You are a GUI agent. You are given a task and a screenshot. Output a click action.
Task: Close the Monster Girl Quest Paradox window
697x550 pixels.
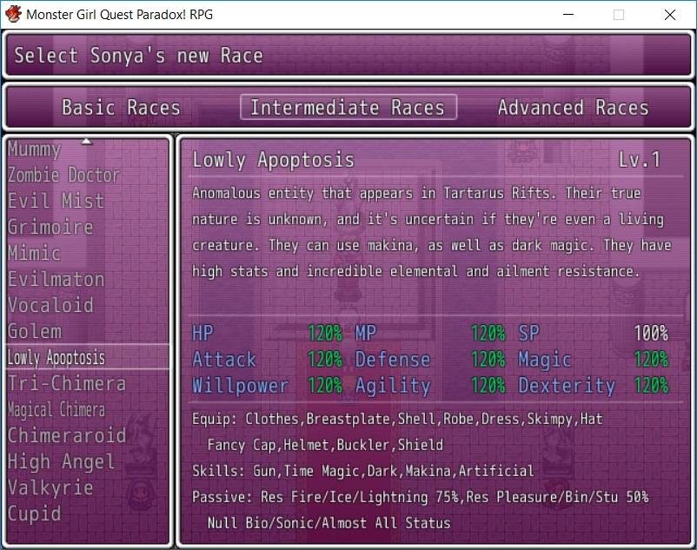(669, 15)
